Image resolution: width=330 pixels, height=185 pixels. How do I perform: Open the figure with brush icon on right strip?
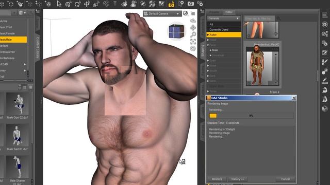pyautogui.click(x=325, y=62)
